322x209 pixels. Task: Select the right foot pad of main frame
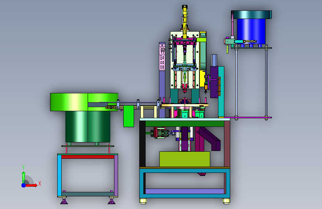[226, 201]
